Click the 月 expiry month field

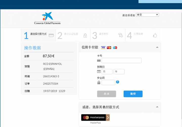[x=107, y=72]
